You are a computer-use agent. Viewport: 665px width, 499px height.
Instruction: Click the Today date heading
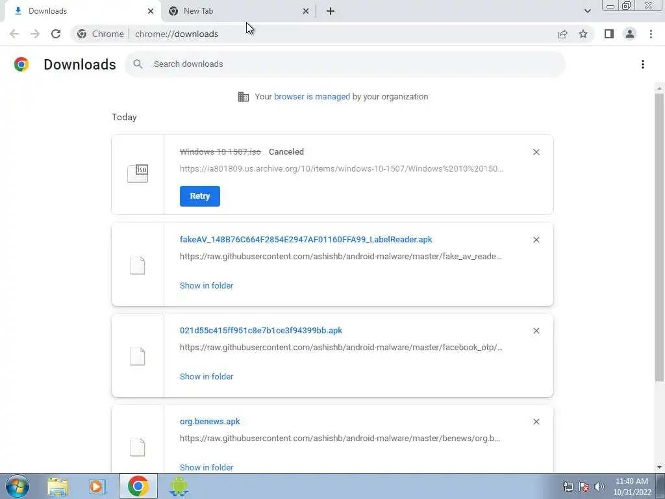point(124,117)
